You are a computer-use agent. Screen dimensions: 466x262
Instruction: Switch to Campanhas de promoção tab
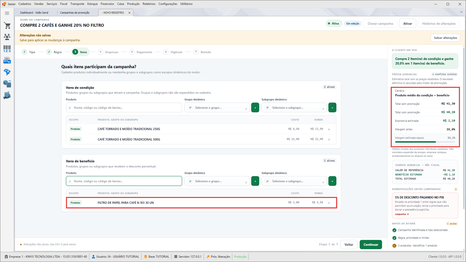click(75, 13)
